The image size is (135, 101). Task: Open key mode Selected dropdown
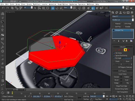coord(104,96)
